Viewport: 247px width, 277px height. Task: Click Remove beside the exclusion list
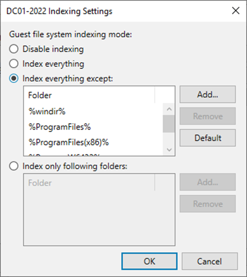[208, 116]
